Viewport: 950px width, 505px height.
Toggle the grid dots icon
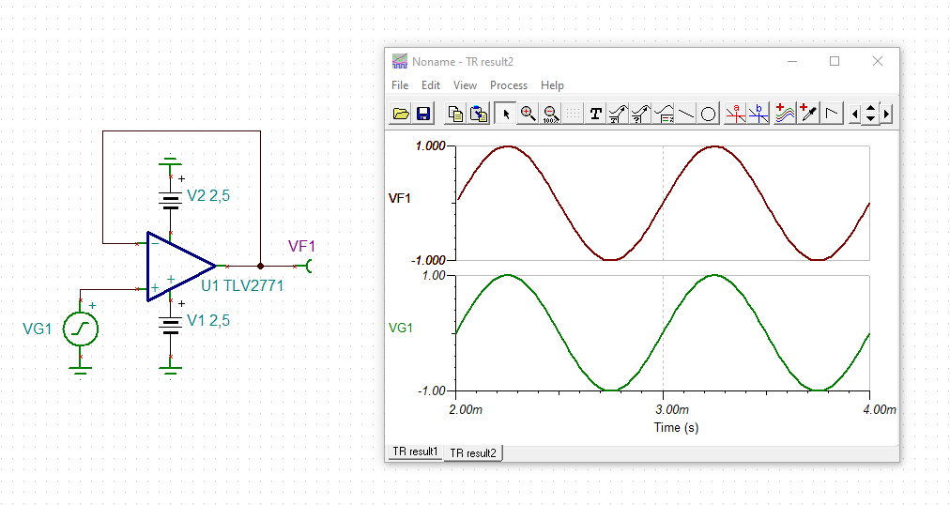coord(573,114)
